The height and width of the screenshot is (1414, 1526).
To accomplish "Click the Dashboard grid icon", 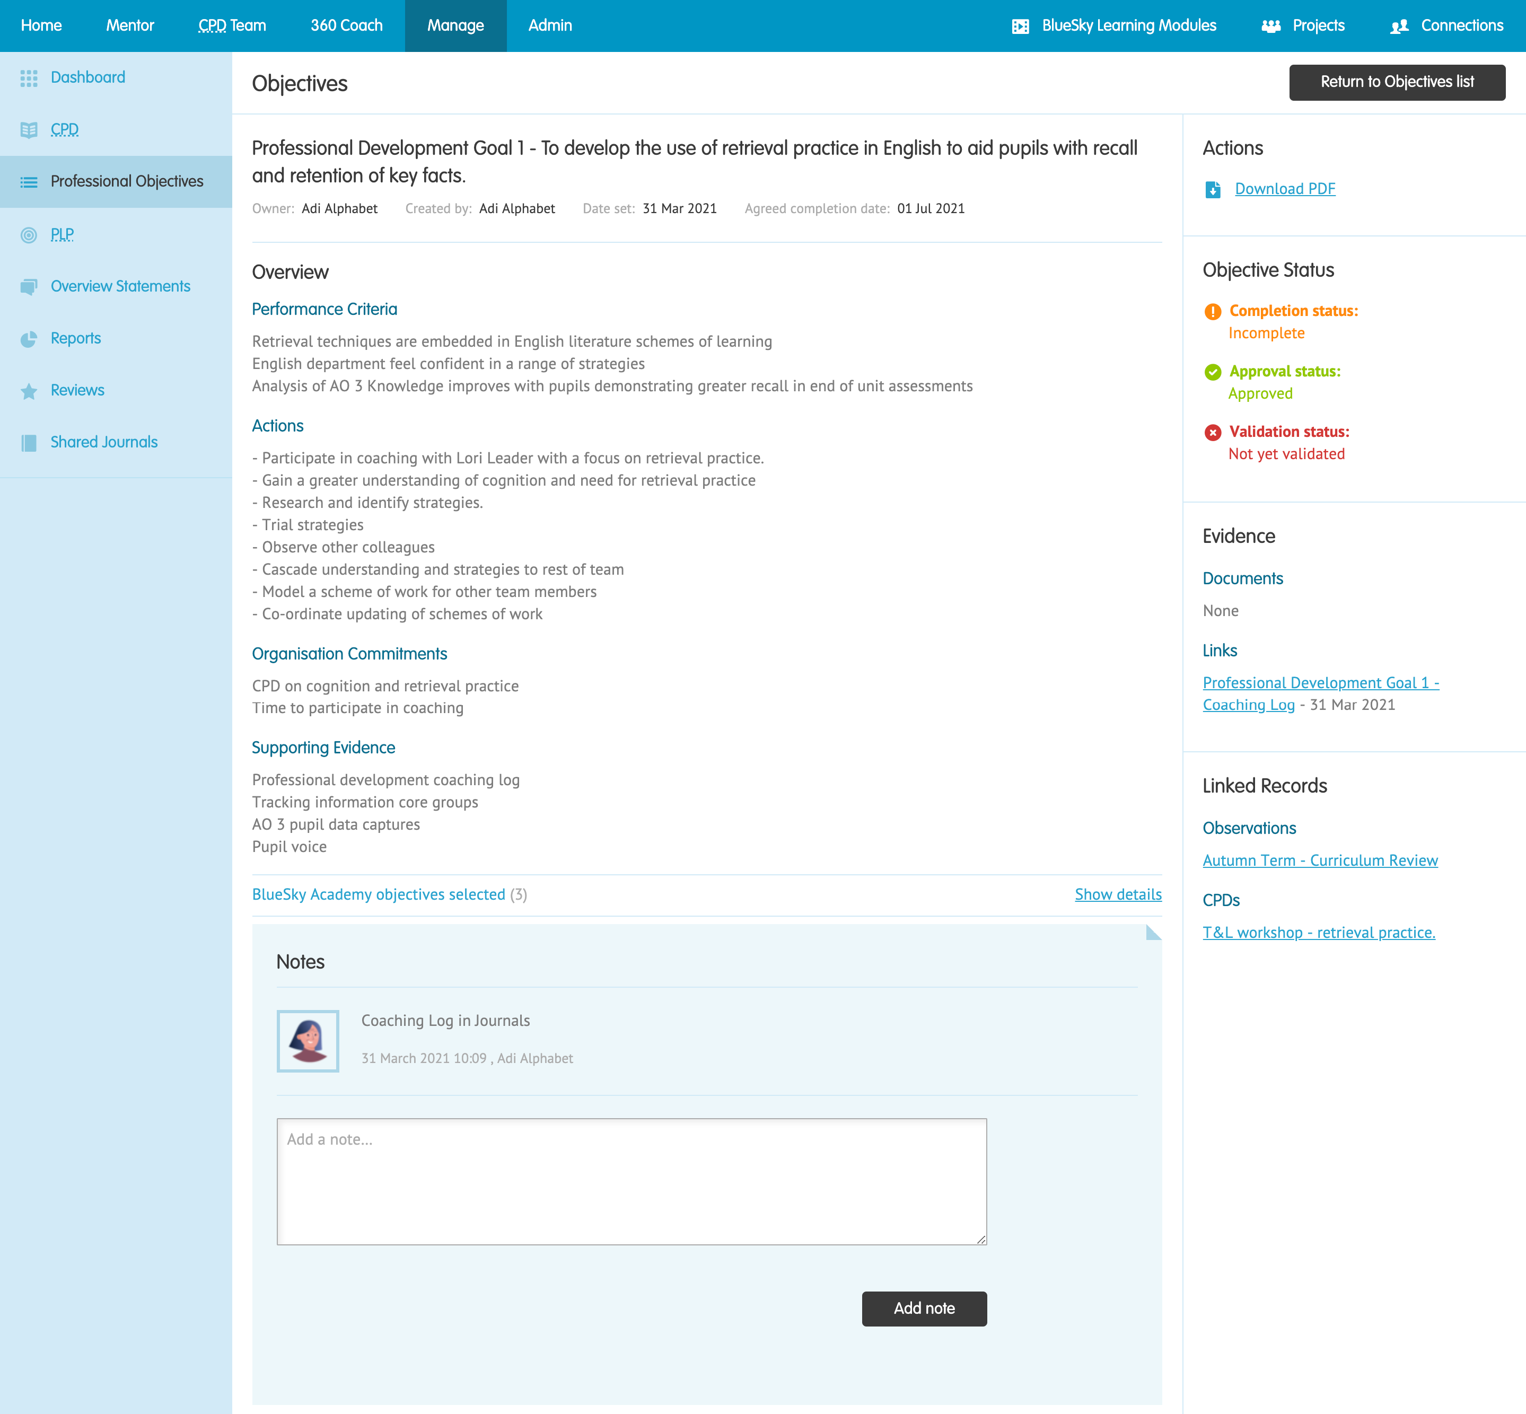I will tap(29, 78).
